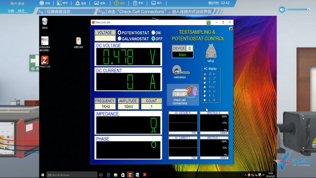
Task: Click the SPECTRUM I graph
Action: point(214,148)
